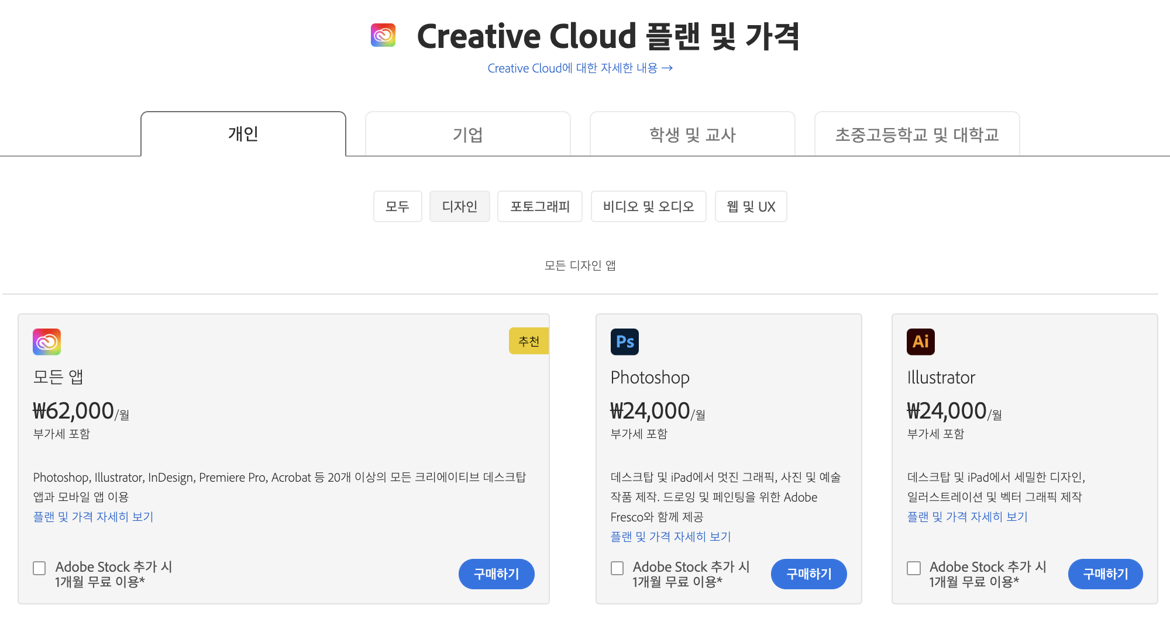
Task: Click the Illustrator card title text
Action: [941, 378]
